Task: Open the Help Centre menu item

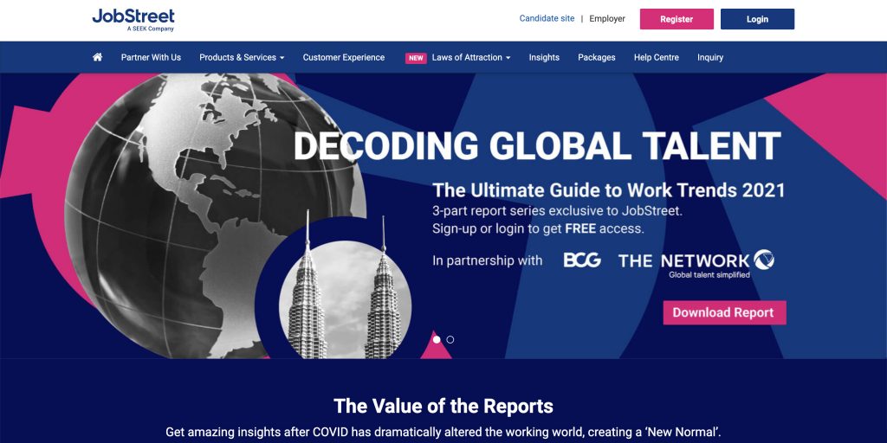Action: 657,57
